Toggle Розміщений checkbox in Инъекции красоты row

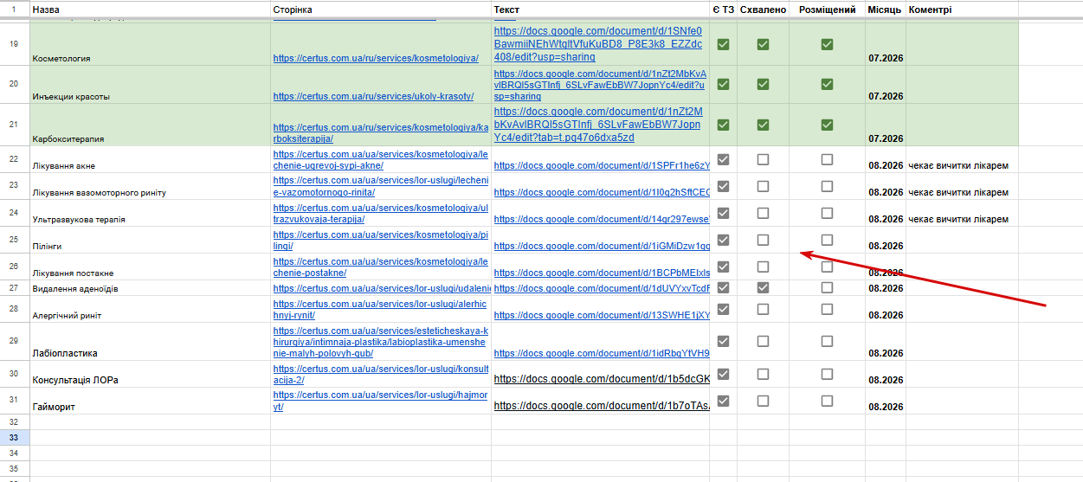(827, 84)
